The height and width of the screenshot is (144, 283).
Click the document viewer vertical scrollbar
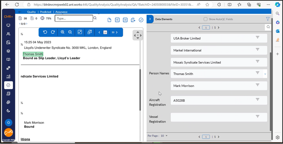pyautogui.click(x=140, y=90)
